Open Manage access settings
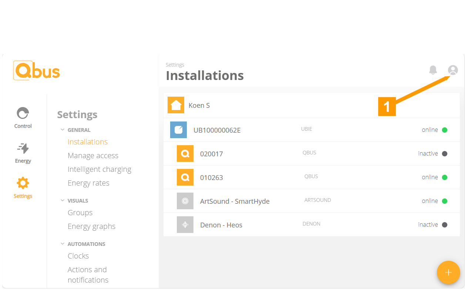Image resolution: width=465 pixels, height=290 pixels. coord(93,156)
